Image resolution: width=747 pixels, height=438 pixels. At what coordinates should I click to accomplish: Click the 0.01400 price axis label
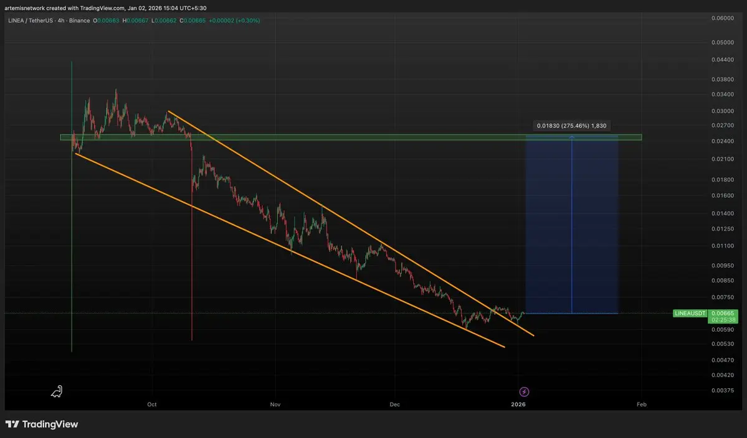click(x=723, y=213)
